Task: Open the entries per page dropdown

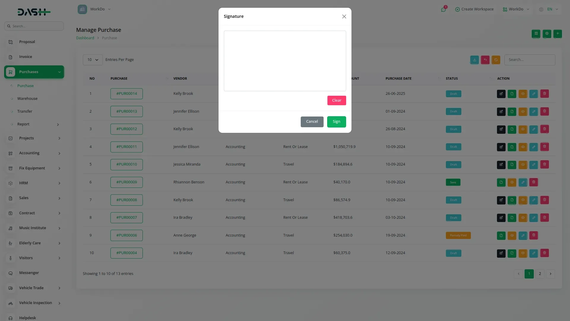Action: point(93,60)
